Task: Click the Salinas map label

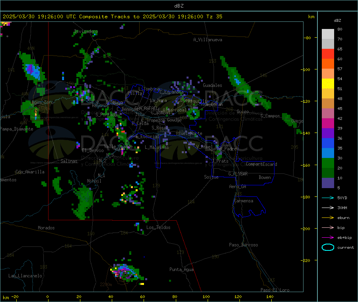Action: [x=69, y=161]
